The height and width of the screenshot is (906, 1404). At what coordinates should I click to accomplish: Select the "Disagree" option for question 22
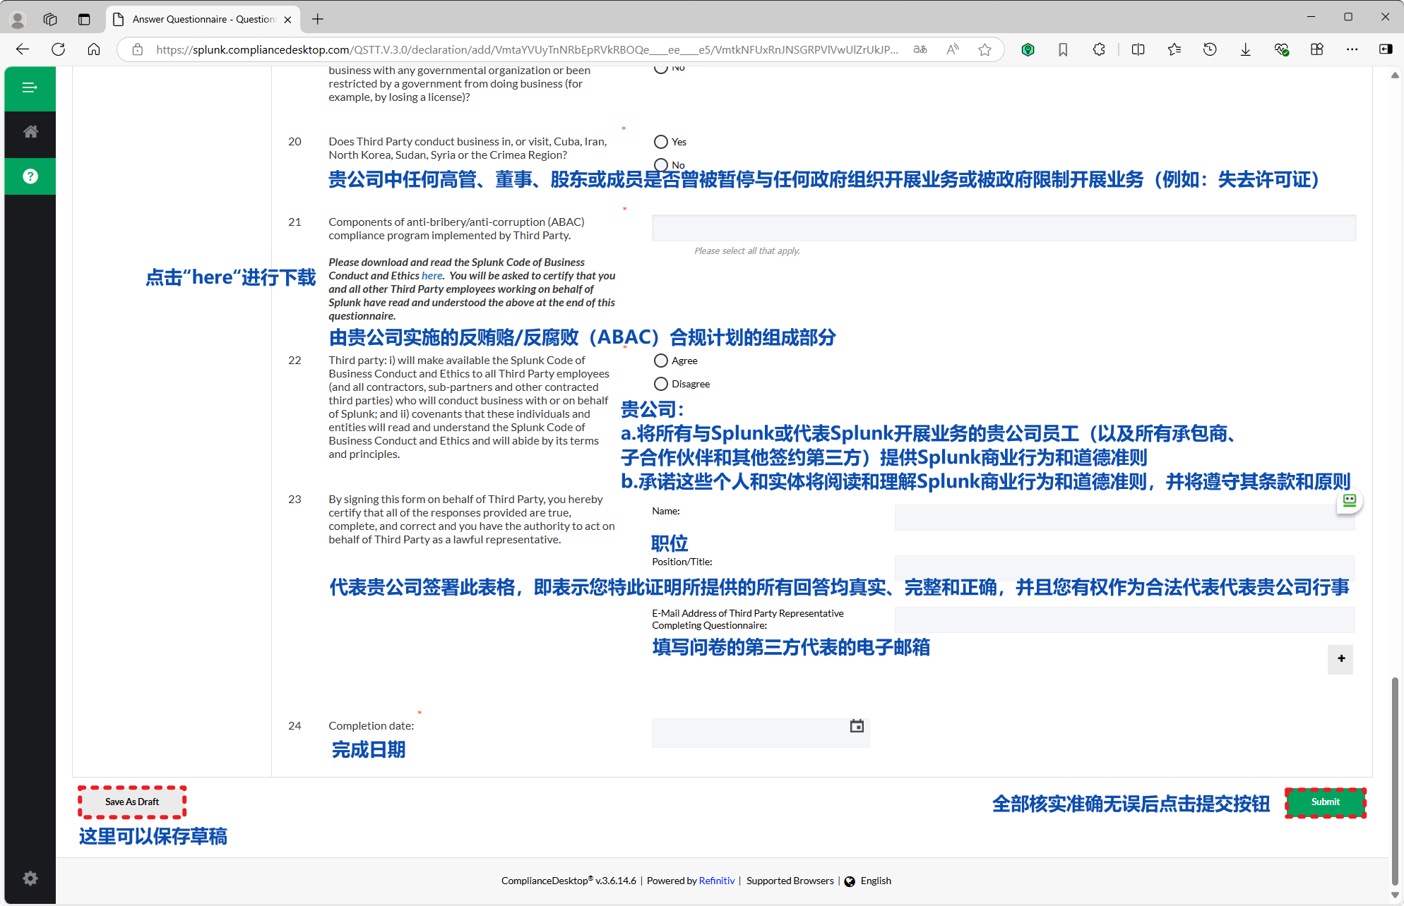pos(661,383)
